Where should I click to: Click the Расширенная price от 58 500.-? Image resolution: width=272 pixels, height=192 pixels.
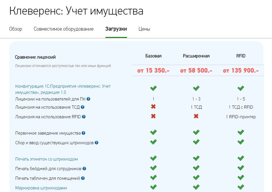[x=196, y=71]
